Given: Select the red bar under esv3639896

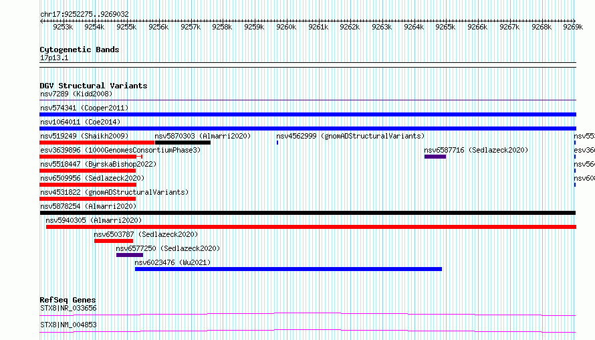Looking at the screenshot, I should coord(91,157).
